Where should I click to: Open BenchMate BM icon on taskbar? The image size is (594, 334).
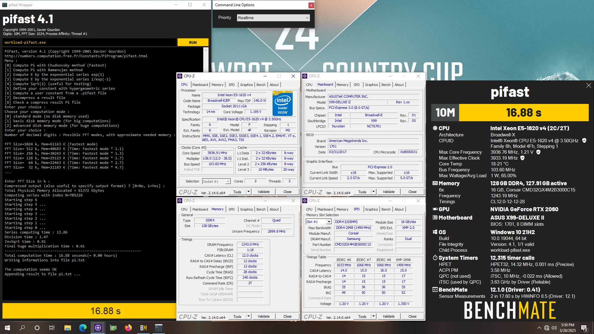pos(143,328)
